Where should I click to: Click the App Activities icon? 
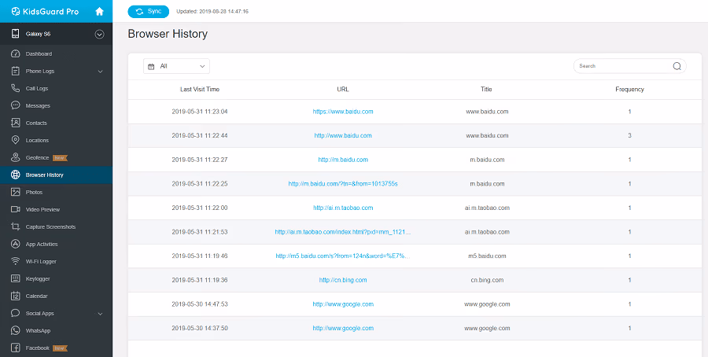(x=16, y=245)
